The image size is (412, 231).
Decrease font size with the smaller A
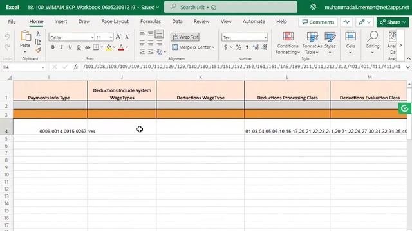[x=127, y=37]
